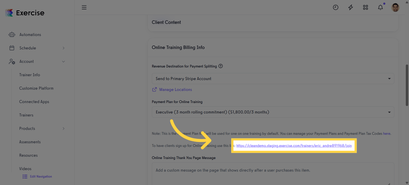Select the Account people icon

(x=12, y=61)
